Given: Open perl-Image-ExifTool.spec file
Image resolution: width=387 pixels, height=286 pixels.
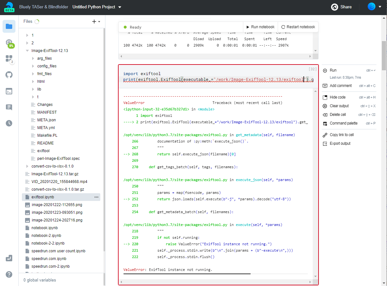Looking at the screenshot, I should [59, 158].
